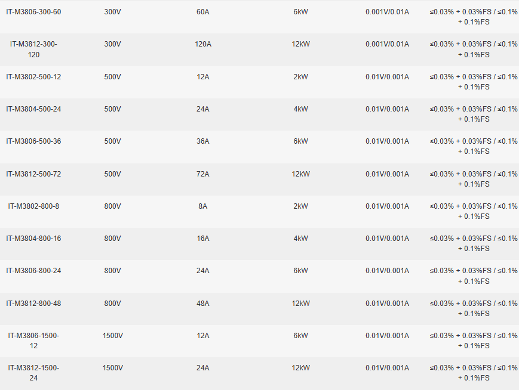Click the IT-M3812-300-120 model name

coord(33,49)
